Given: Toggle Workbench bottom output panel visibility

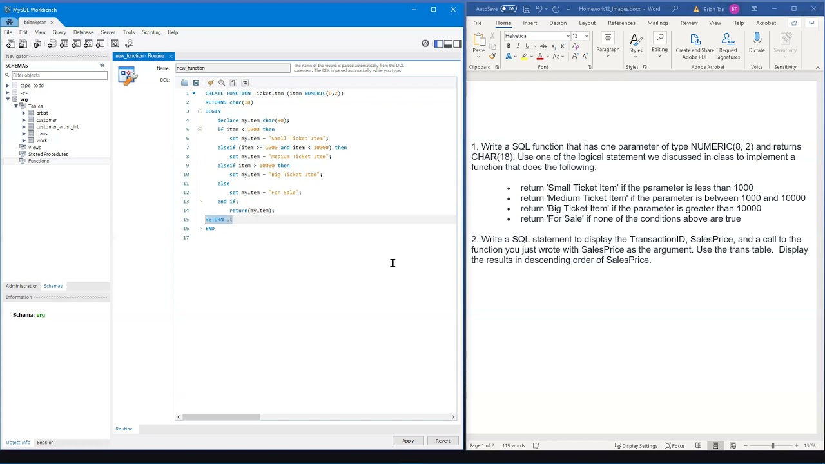Looking at the screenshot, I should click(448, 44).
